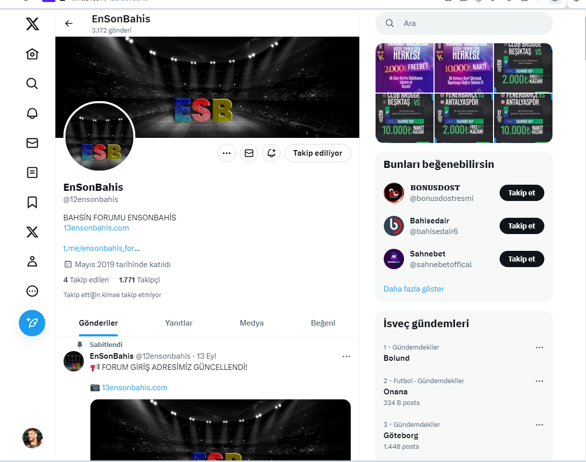Click the X logo at top of sidebar
Screen dimensions: 586x462
(x=32, y=24)
